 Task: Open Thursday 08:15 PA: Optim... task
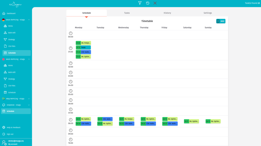click(x=148, y=119)
